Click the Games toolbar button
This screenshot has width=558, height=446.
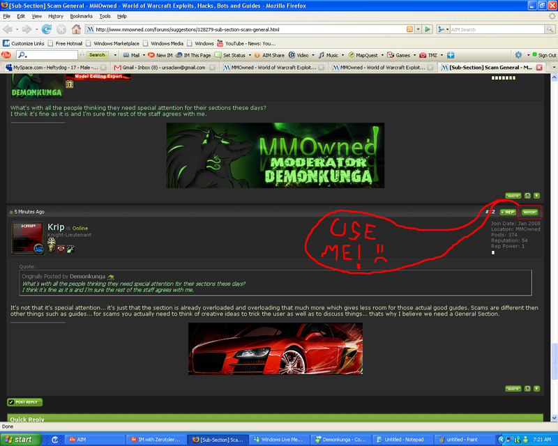click(x=398, y=55)
